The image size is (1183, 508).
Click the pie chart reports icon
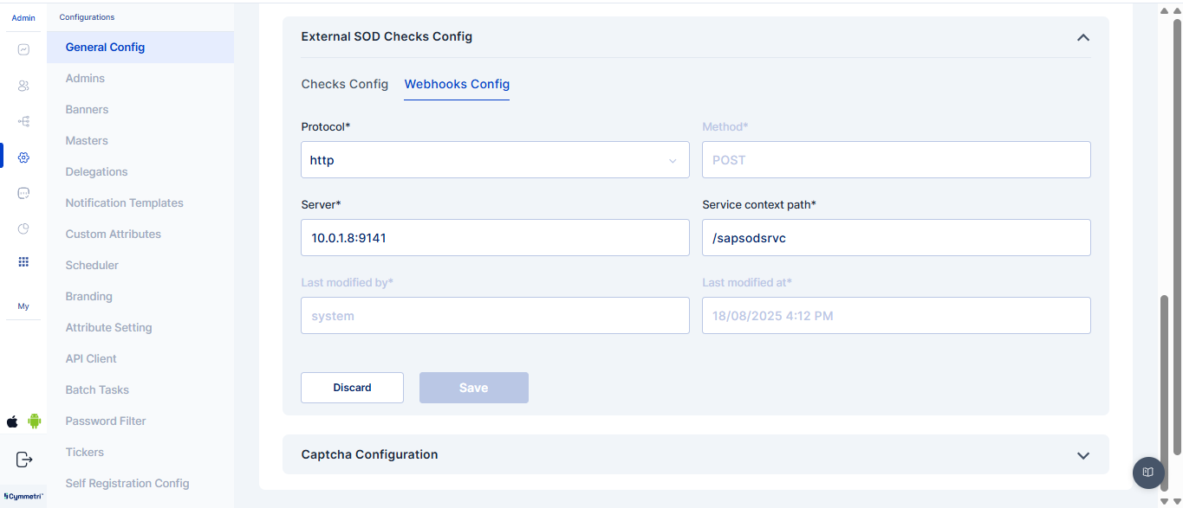23,228
